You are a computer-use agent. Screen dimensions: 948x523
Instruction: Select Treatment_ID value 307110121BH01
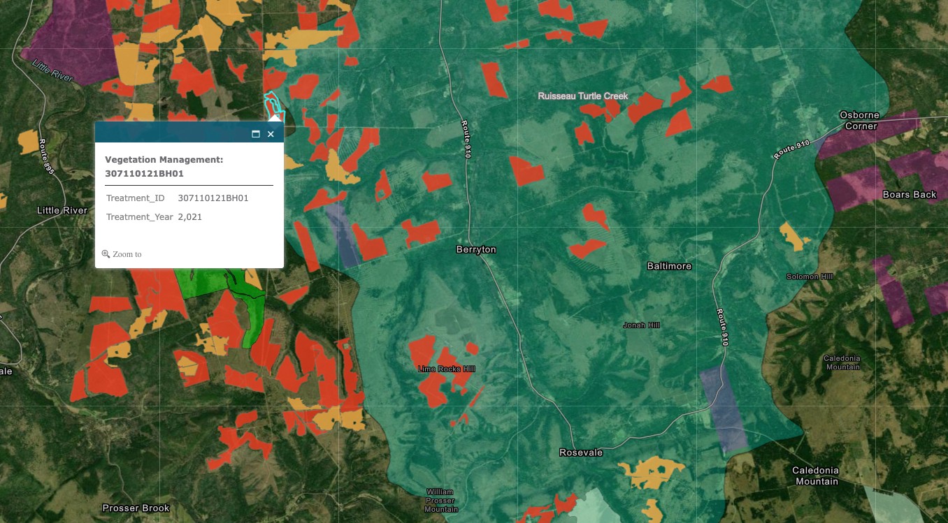(213, 198)
